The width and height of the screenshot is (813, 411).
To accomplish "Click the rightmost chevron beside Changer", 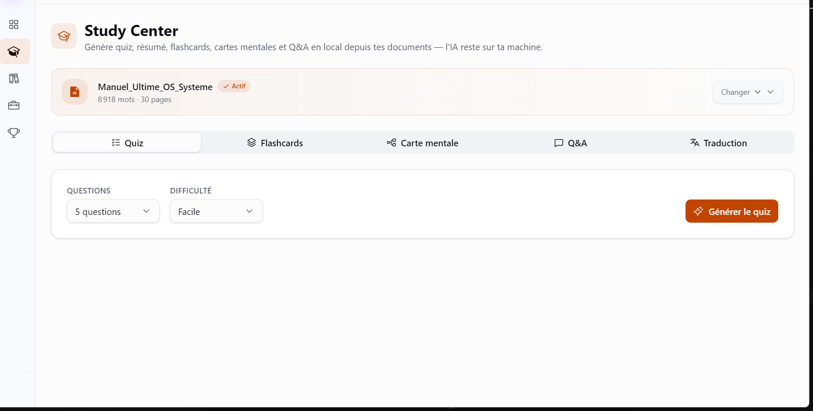I will (x=771, y=92).
